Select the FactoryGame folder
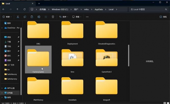The image size is (170, 104). 38,59
